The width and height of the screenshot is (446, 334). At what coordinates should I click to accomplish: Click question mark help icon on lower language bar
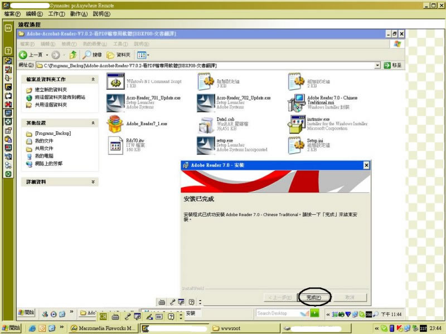[171, 316]
